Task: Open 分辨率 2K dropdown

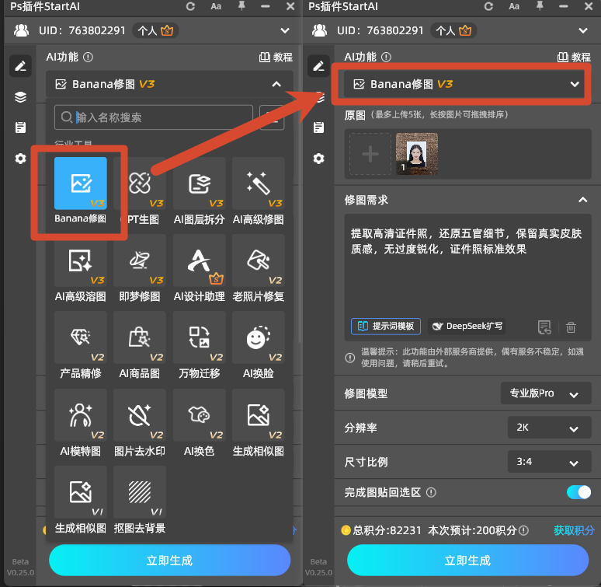Action: coord(549,428)
